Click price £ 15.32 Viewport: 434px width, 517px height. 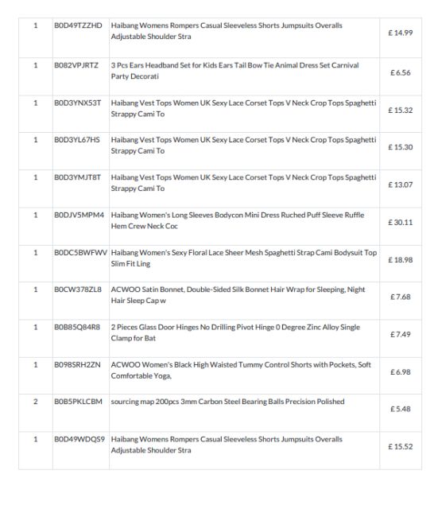(400, 110)
